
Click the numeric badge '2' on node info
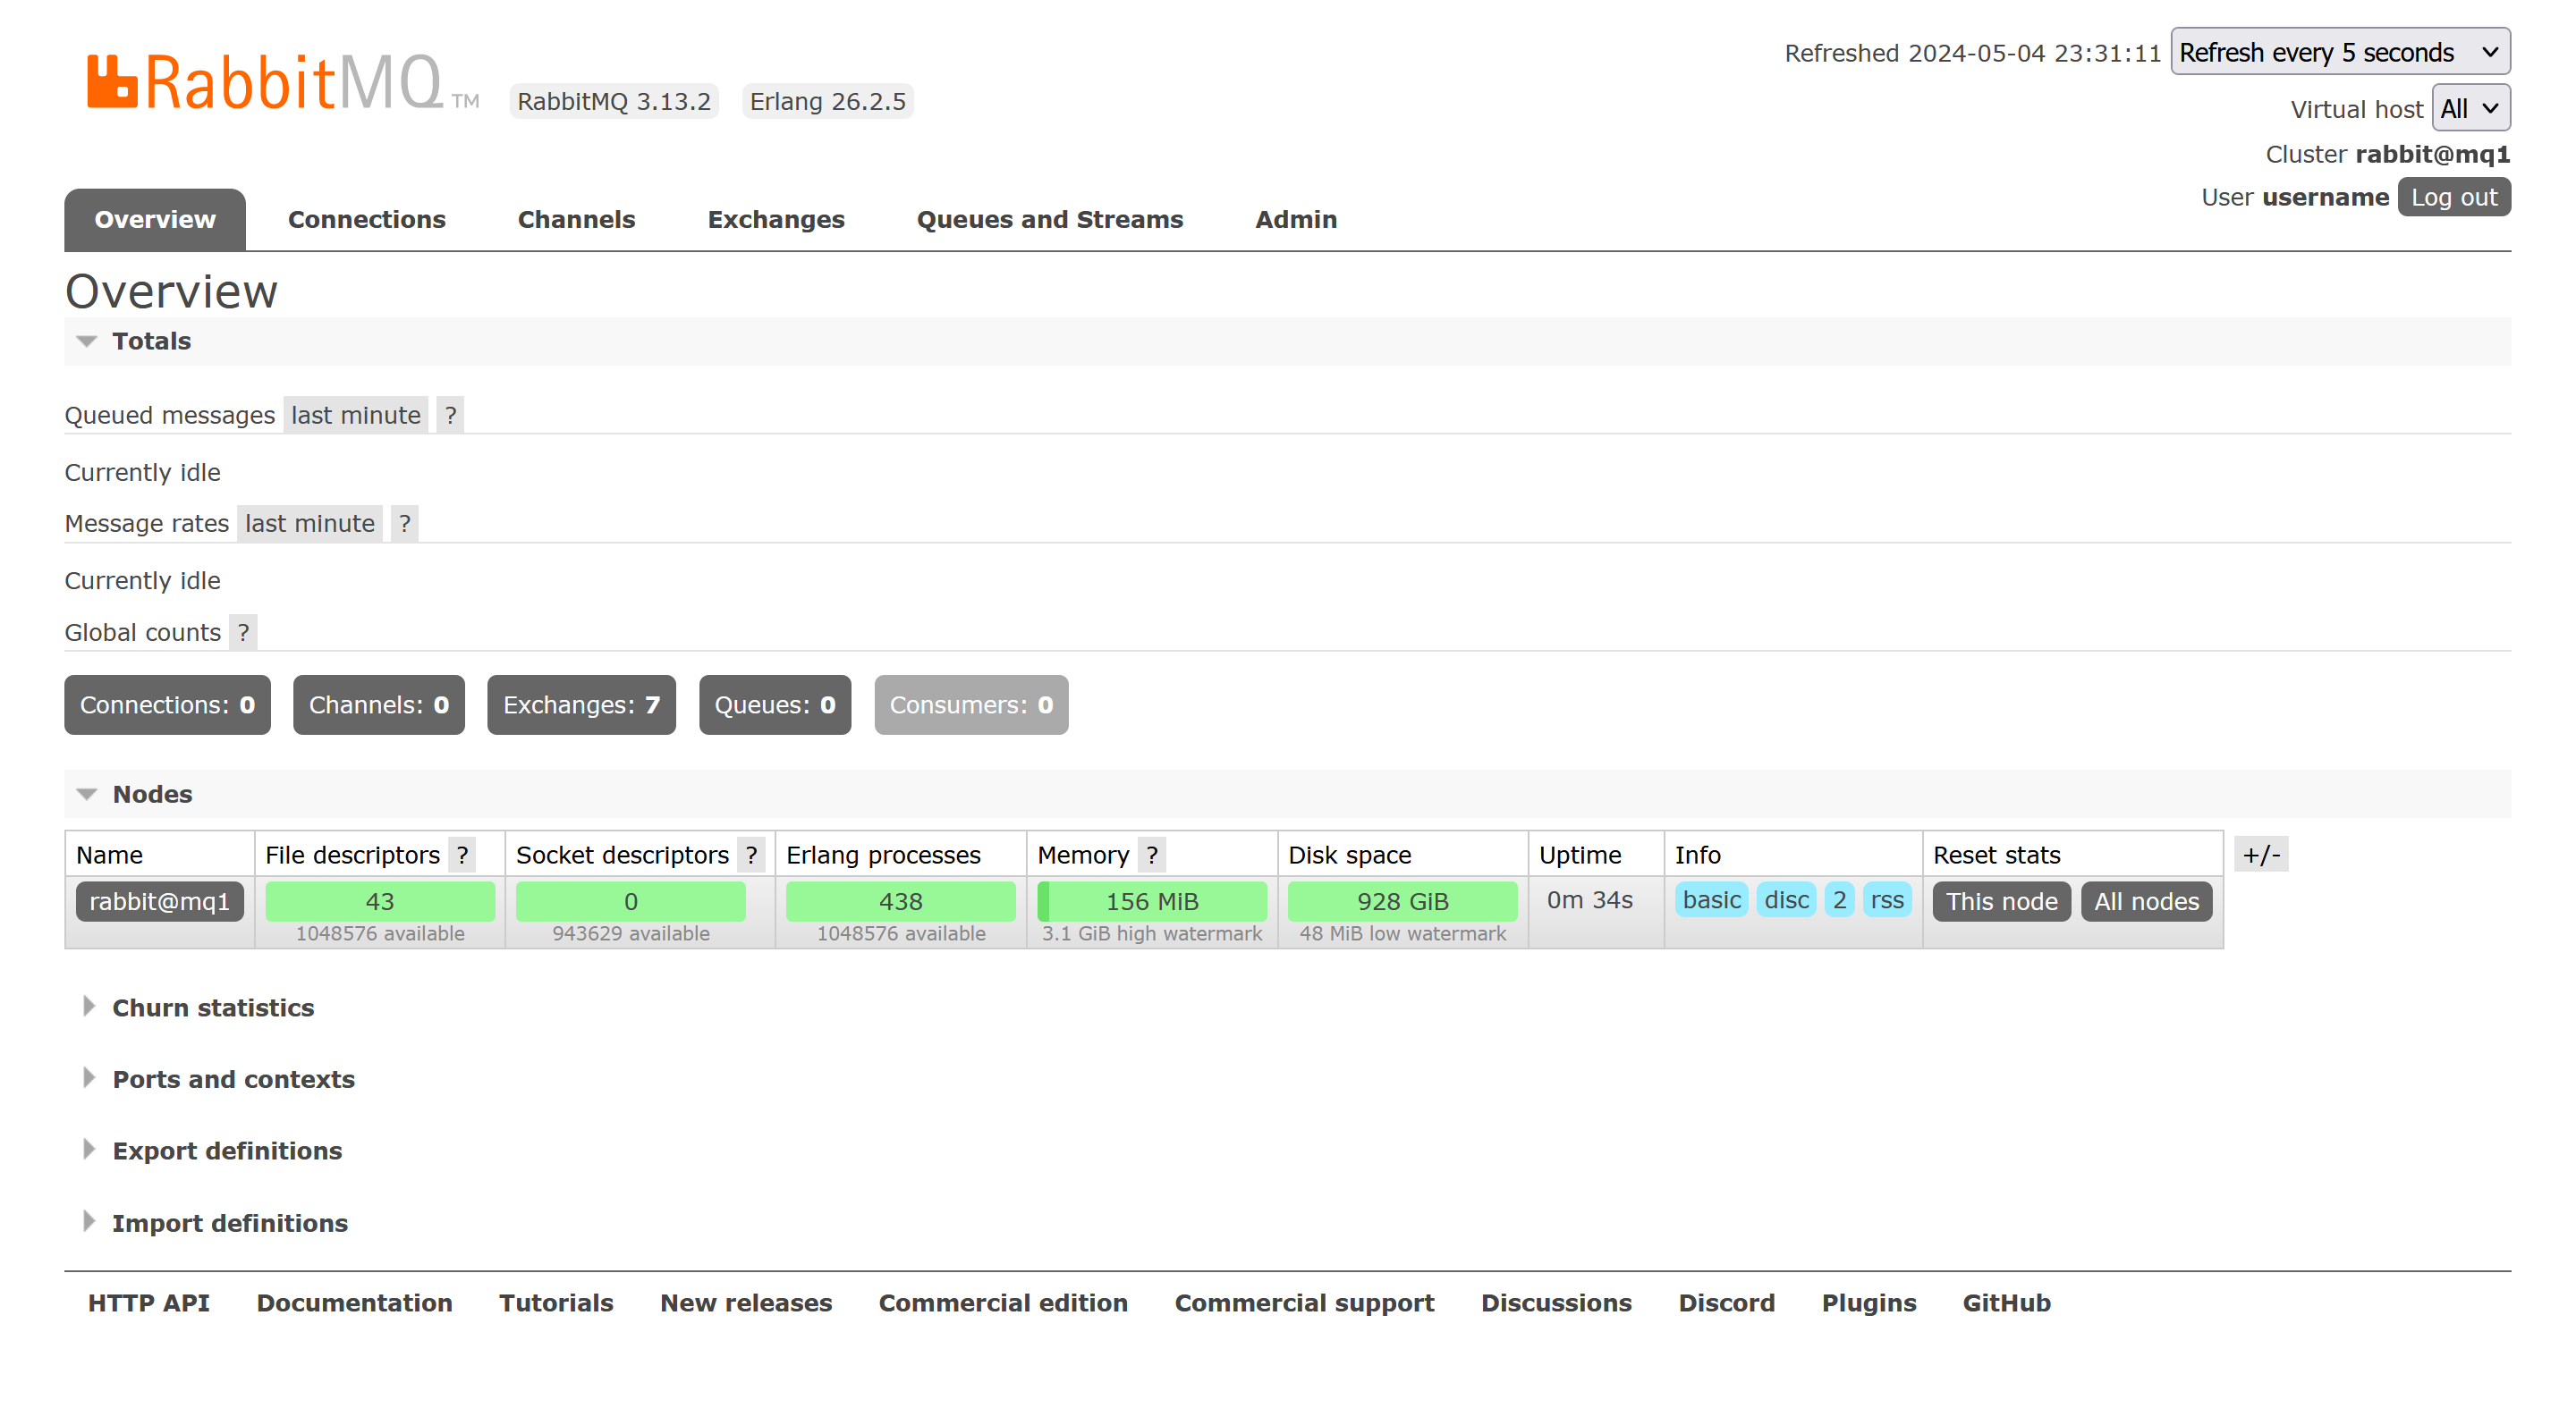pyautogui.click(x=1839, y=898)
